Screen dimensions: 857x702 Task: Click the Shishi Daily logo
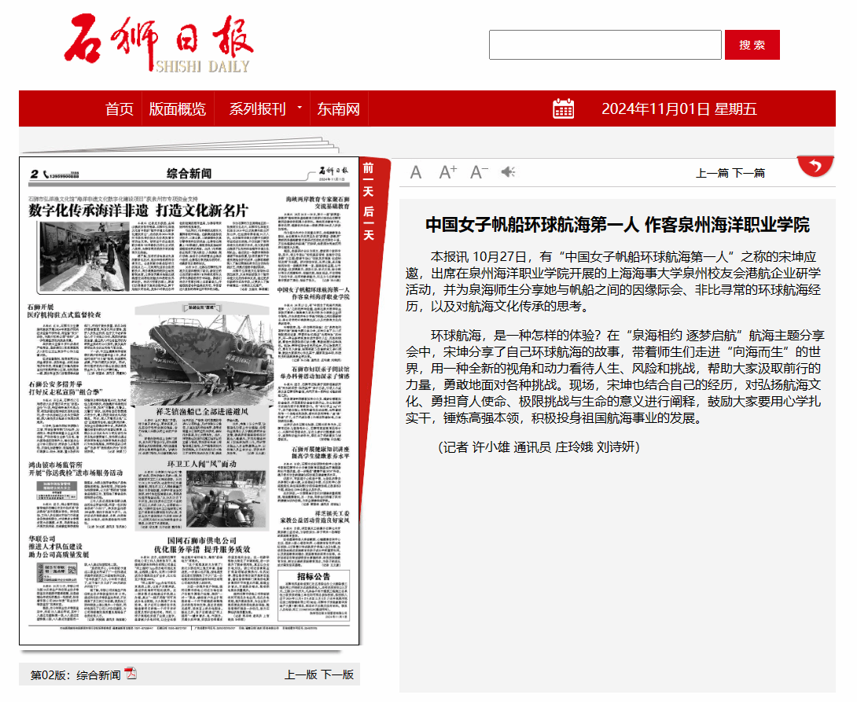click(159, 45)
